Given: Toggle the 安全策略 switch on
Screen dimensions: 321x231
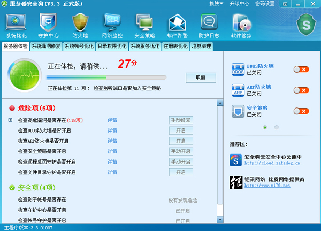Looking at the screenshot, I should point(301,111).
